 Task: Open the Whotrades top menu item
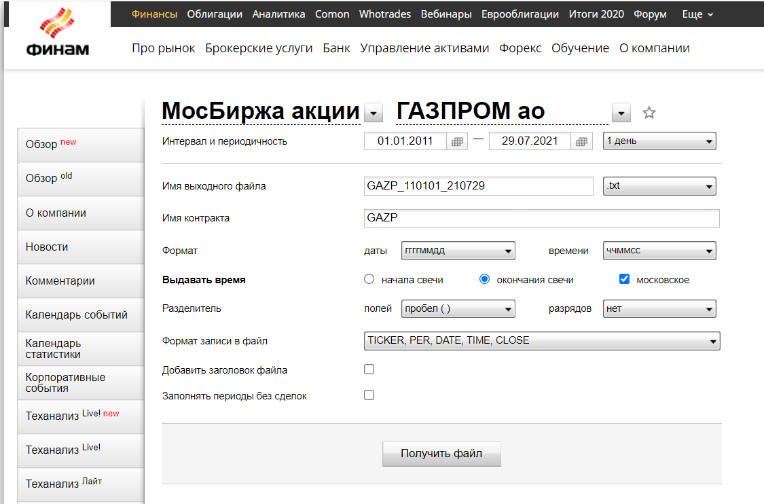pos(385,14)
